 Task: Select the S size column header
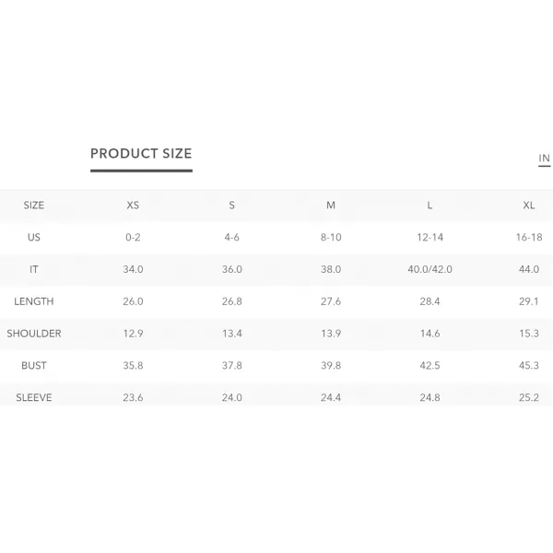coord(231,206)
